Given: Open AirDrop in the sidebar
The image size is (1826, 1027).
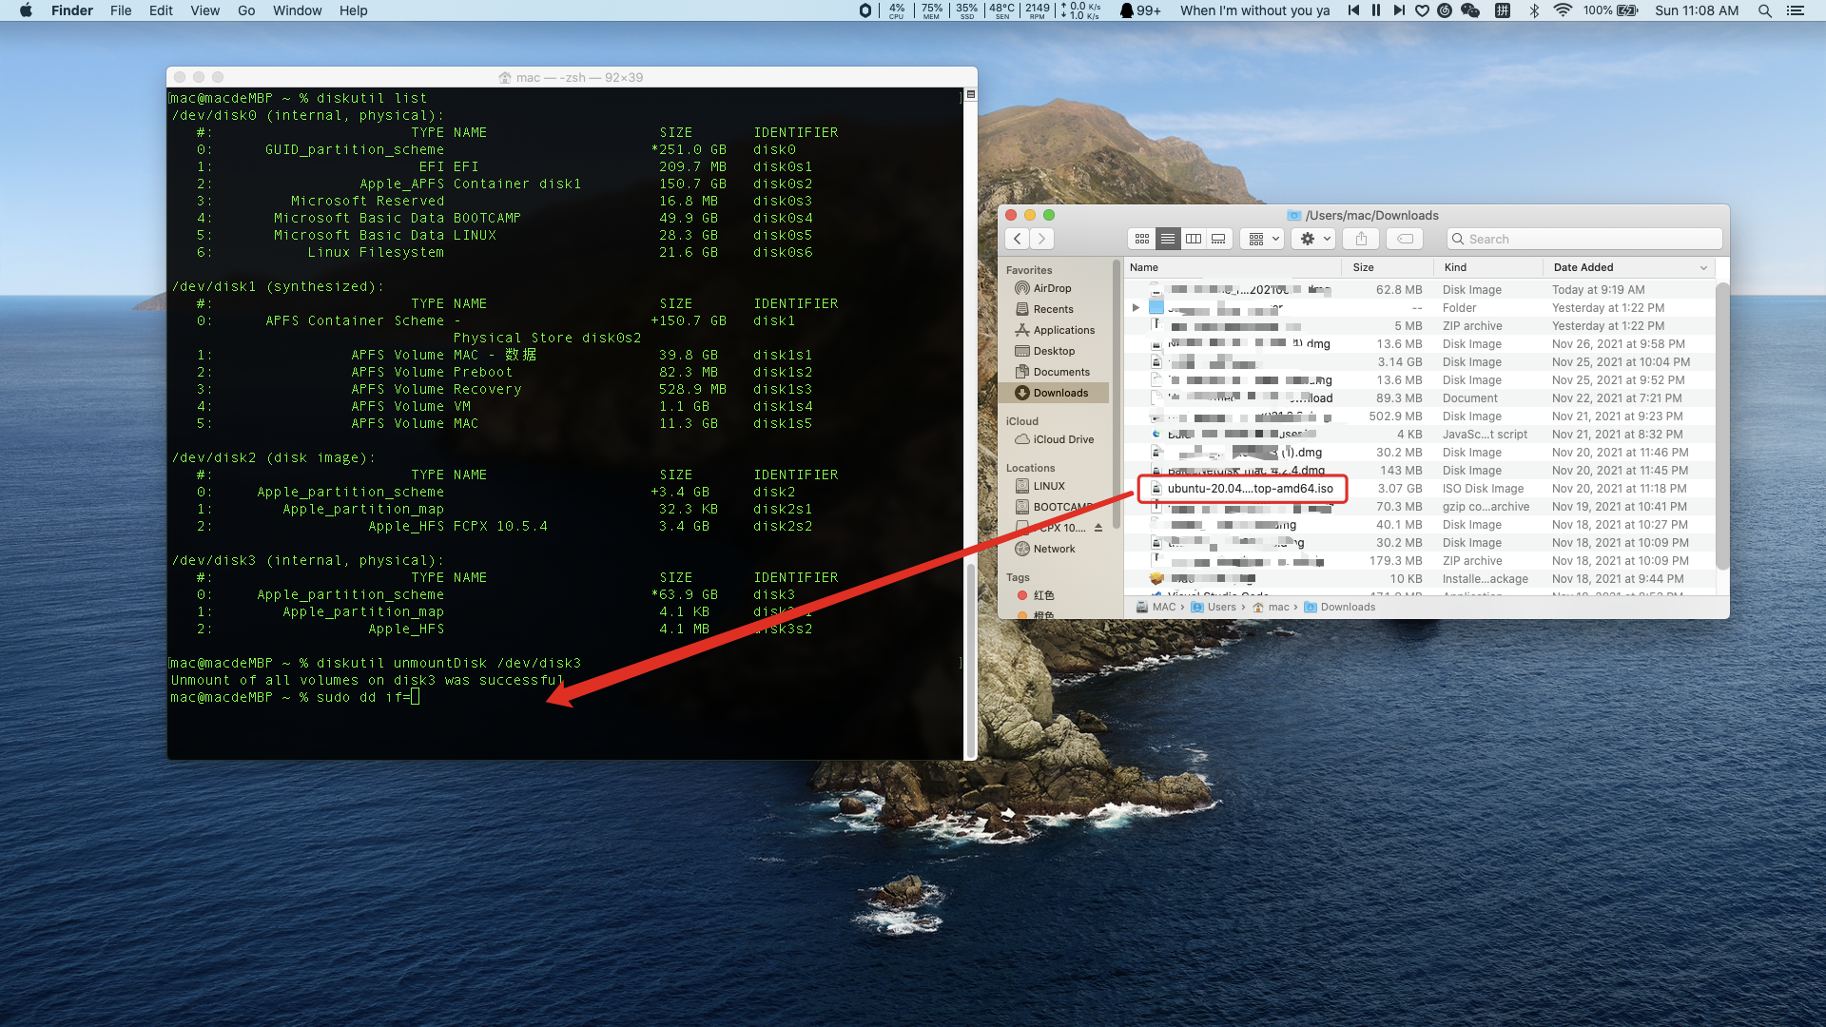Looking at the screenshot, I should click(x=1052, y=288).
